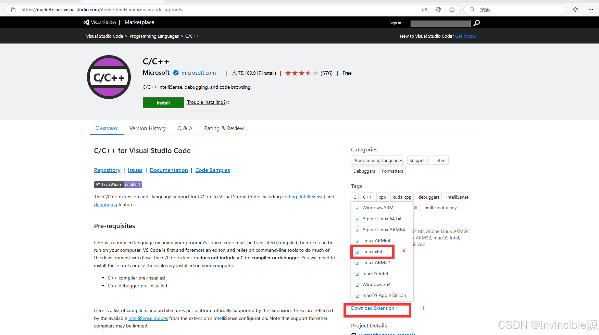Follow the debugging features link

[105, 205]
